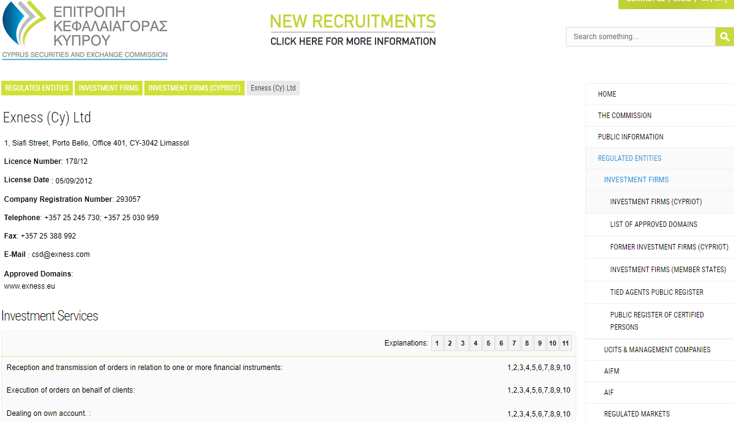Click the Investment Services heading

pos(50,316)
